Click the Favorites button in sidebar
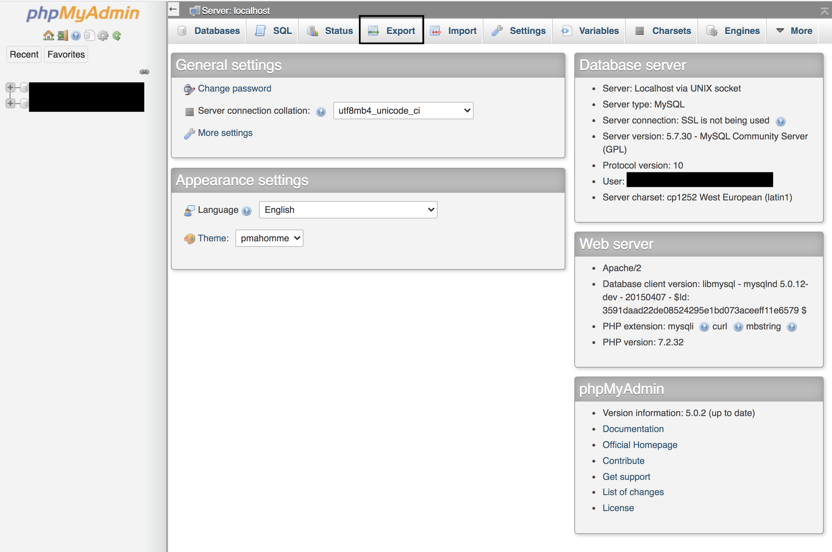This screenshot has height=552, width=832. click(x=66, y=54)
